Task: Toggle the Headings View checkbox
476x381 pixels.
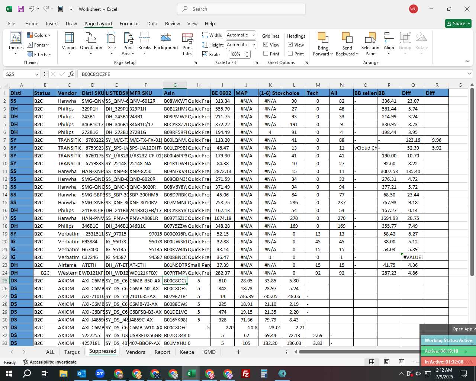Action: coord(290,45)
